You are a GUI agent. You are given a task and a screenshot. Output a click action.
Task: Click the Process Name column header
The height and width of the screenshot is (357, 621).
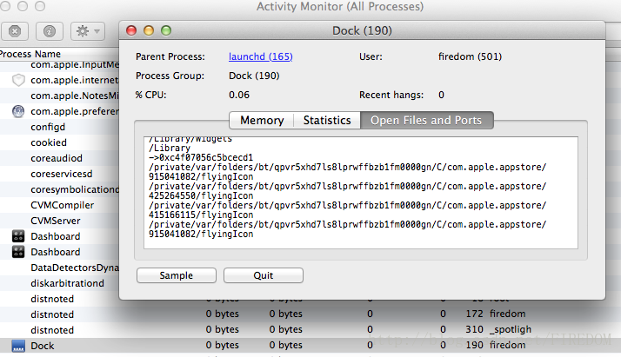tap(30, 54)
